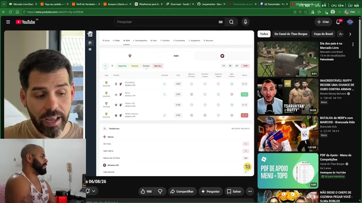Filter by Copa do Brasil chip

tap(323, 34)
